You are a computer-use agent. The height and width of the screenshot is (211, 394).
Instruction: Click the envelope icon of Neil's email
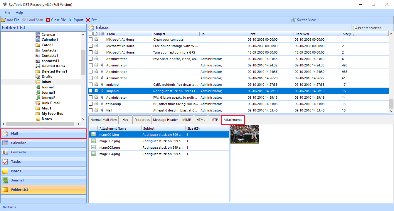(x=96, y=110)
